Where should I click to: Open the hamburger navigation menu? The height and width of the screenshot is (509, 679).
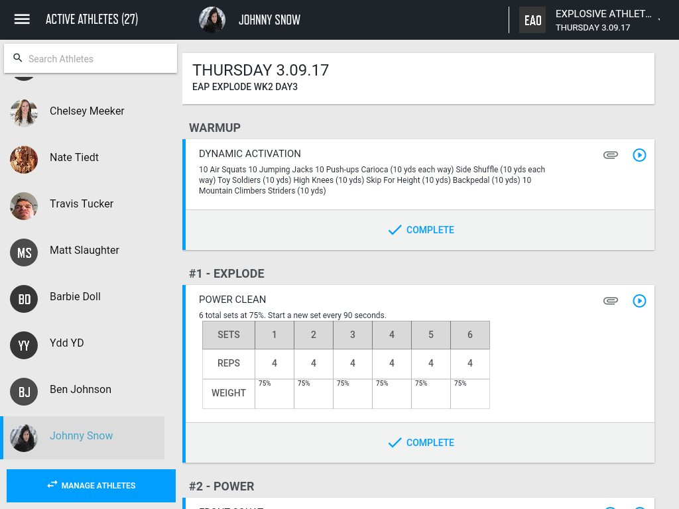[22, 19]
